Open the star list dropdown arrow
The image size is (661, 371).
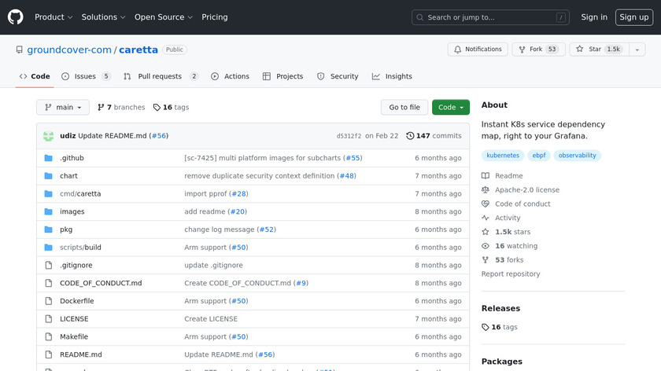637,50
